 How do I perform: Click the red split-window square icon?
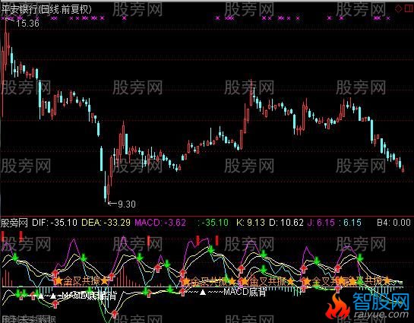click(409, 8)
